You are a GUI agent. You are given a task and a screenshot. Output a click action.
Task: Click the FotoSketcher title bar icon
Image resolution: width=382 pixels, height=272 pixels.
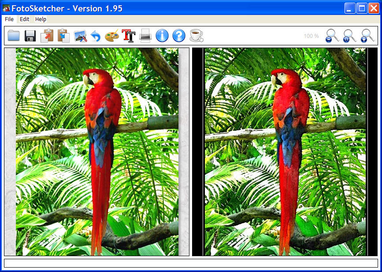(x=6, y=8)
